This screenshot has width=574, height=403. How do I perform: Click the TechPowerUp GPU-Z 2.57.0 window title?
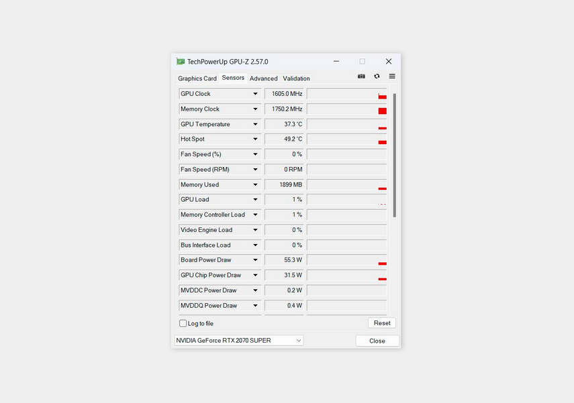pos(228,62)
